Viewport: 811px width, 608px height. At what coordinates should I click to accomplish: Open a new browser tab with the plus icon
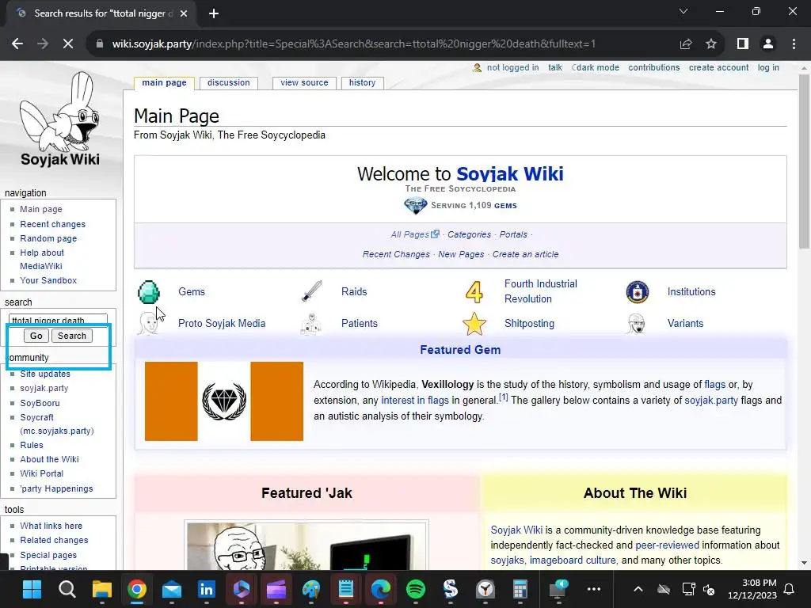[214, 13]
